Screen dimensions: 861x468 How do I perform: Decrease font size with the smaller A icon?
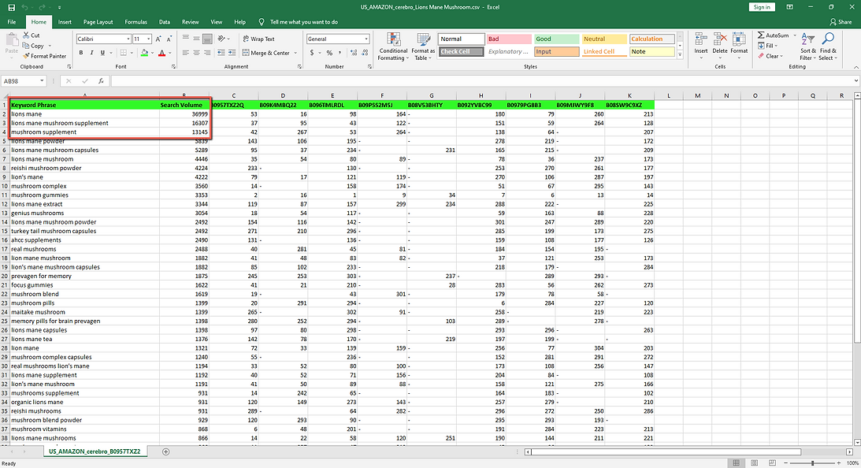169,39
